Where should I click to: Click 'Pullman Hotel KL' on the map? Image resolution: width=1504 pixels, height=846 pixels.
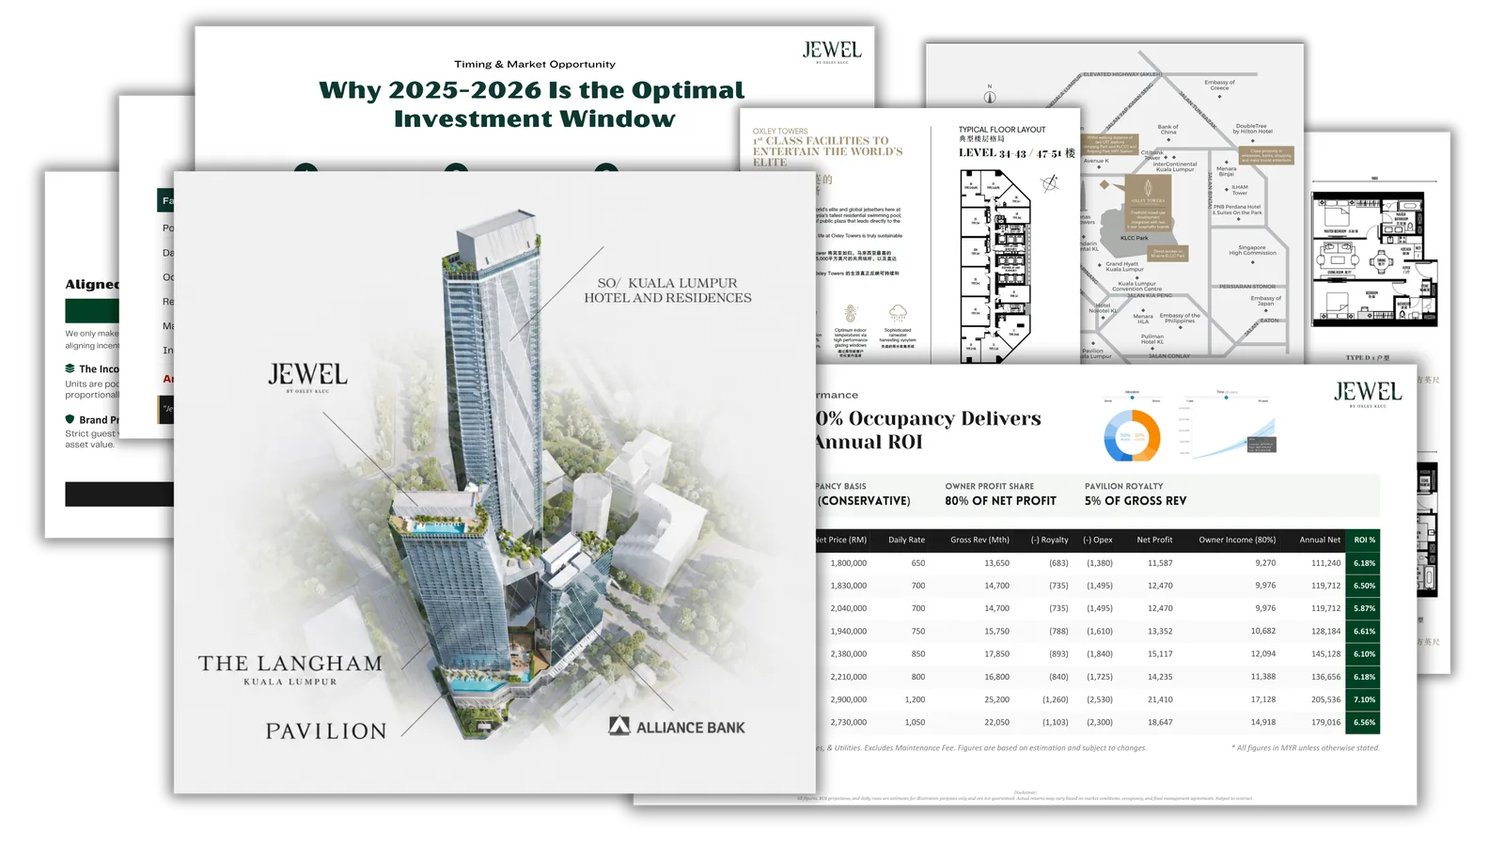pos(1152,338)
